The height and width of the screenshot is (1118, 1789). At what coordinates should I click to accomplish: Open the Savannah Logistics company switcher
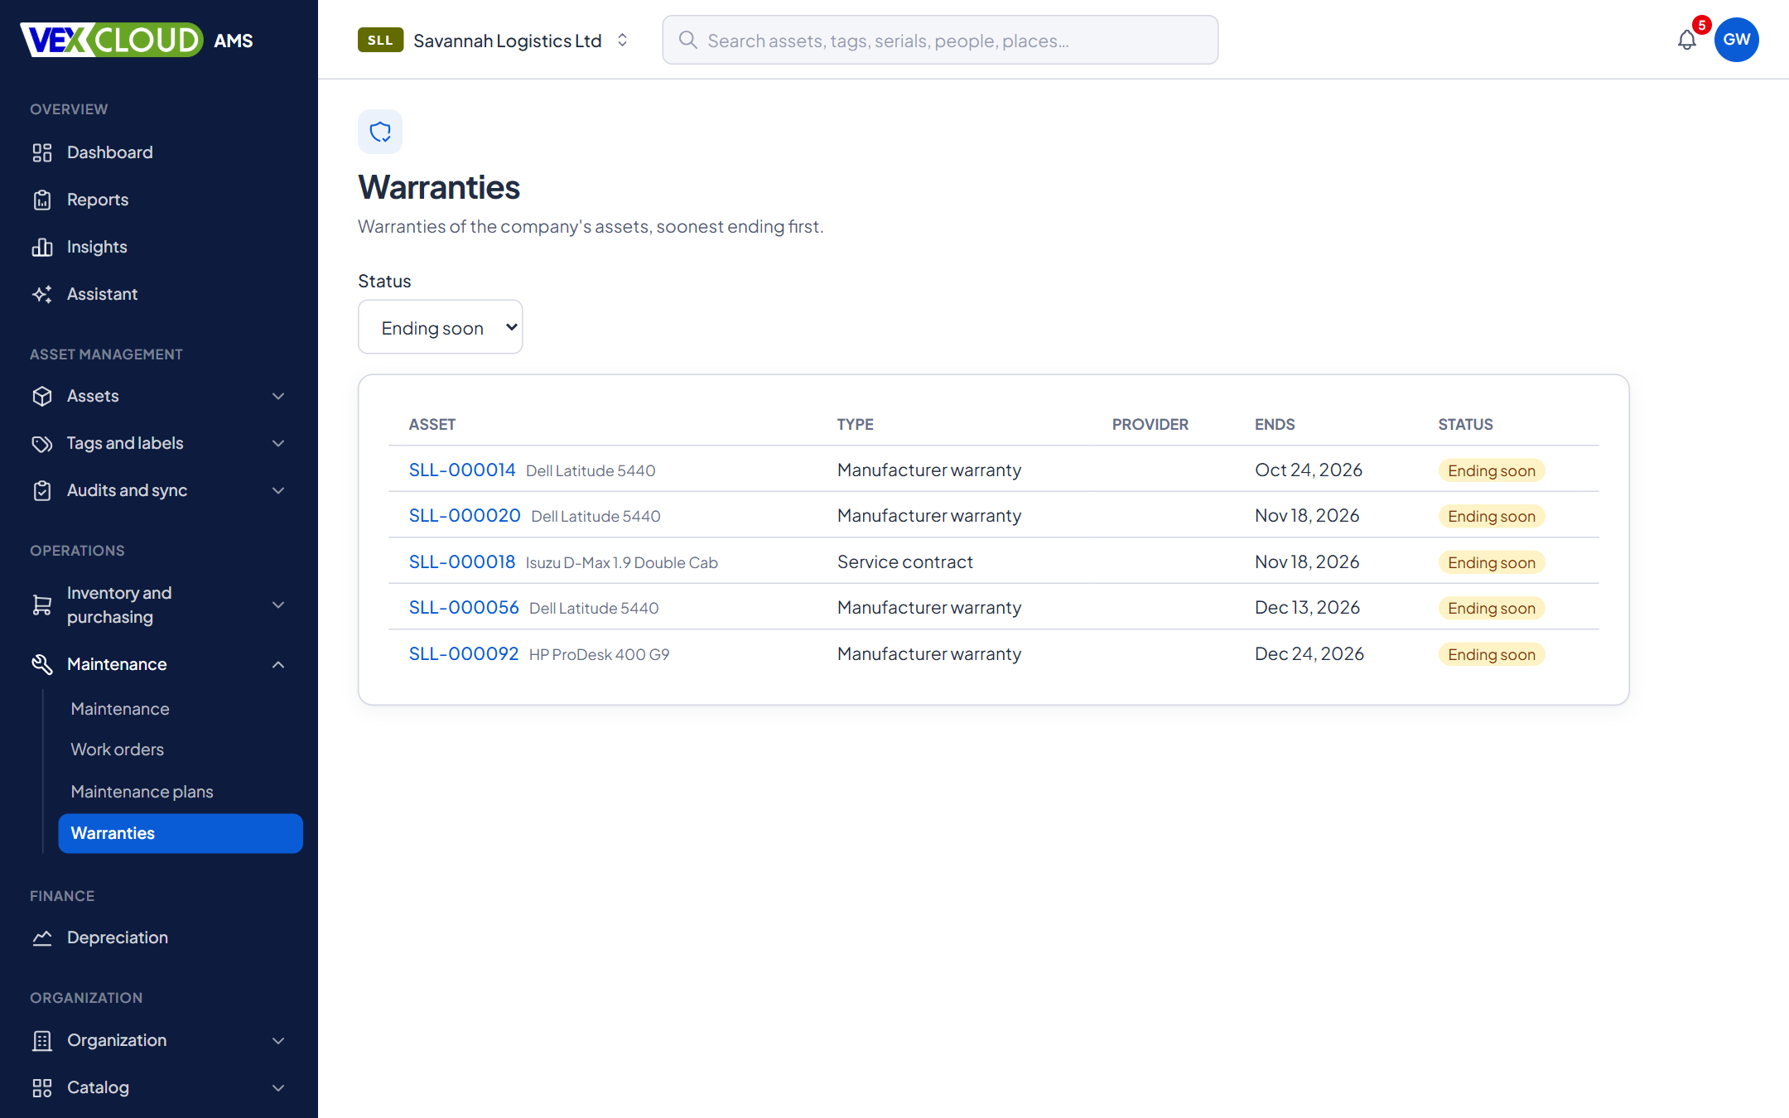tap(494, 40)
